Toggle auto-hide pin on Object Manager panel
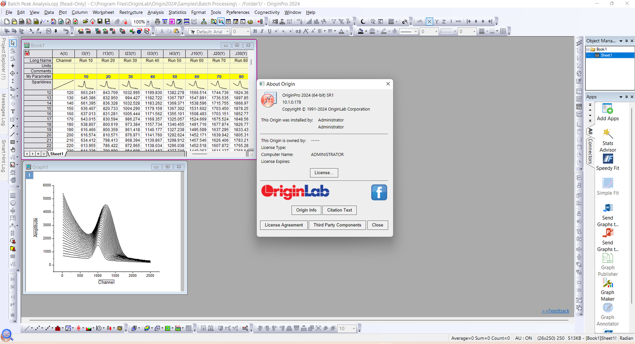Image resolution: width=635 pixels, height=344 pixels. click(x=627, y=41)
